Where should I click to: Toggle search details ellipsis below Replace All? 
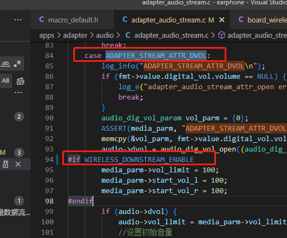[18, 92]
